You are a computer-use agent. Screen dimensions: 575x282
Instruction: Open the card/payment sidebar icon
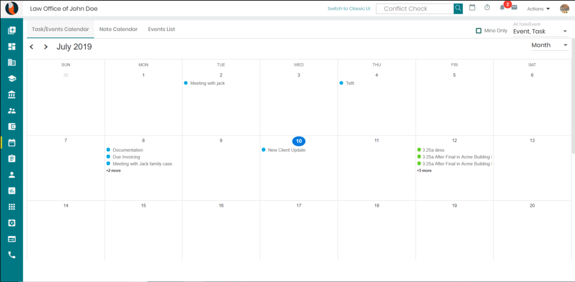[x=12, y=239]
